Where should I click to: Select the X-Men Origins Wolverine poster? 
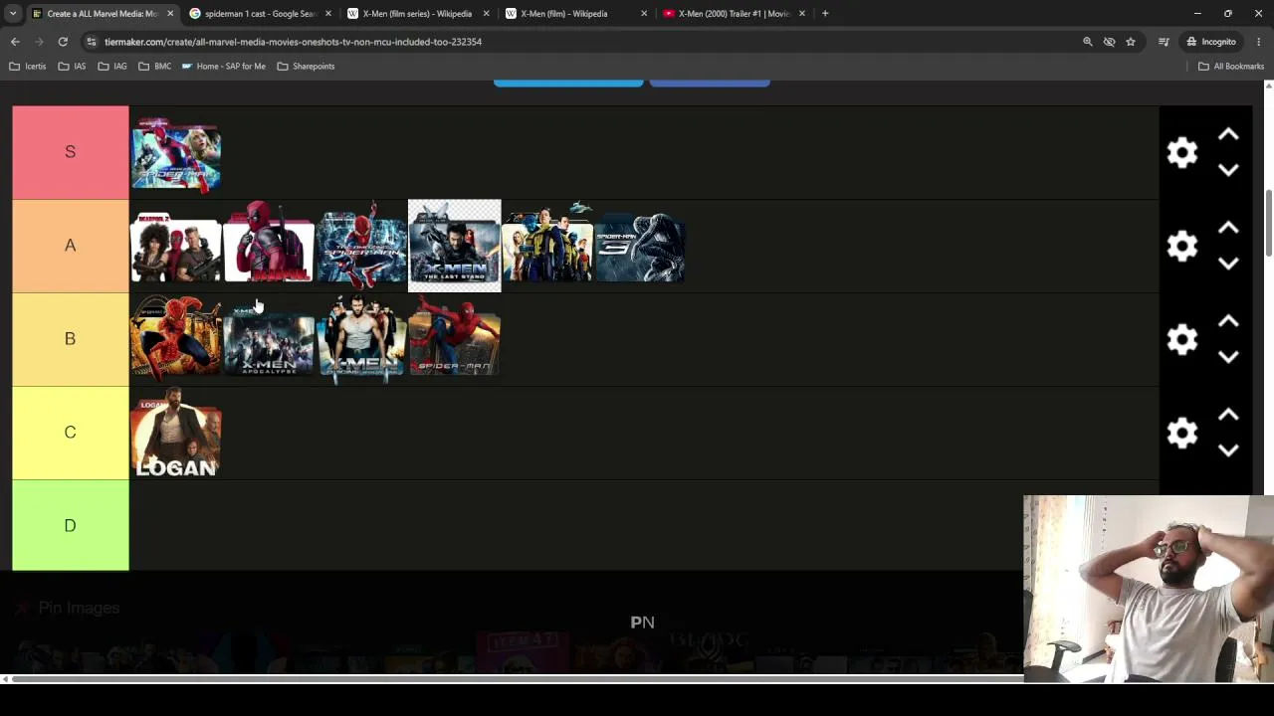361,339
